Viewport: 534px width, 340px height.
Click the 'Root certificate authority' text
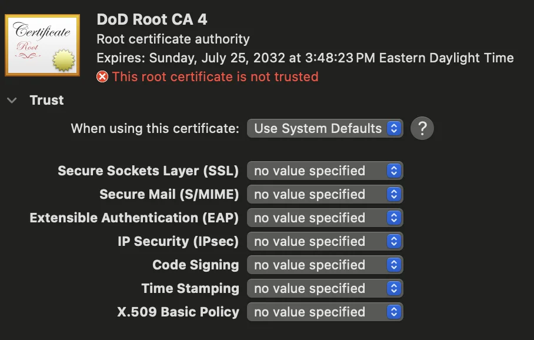coord(173,39)
